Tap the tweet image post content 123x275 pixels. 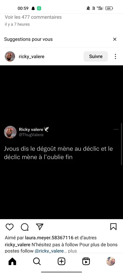pos(62,142)
